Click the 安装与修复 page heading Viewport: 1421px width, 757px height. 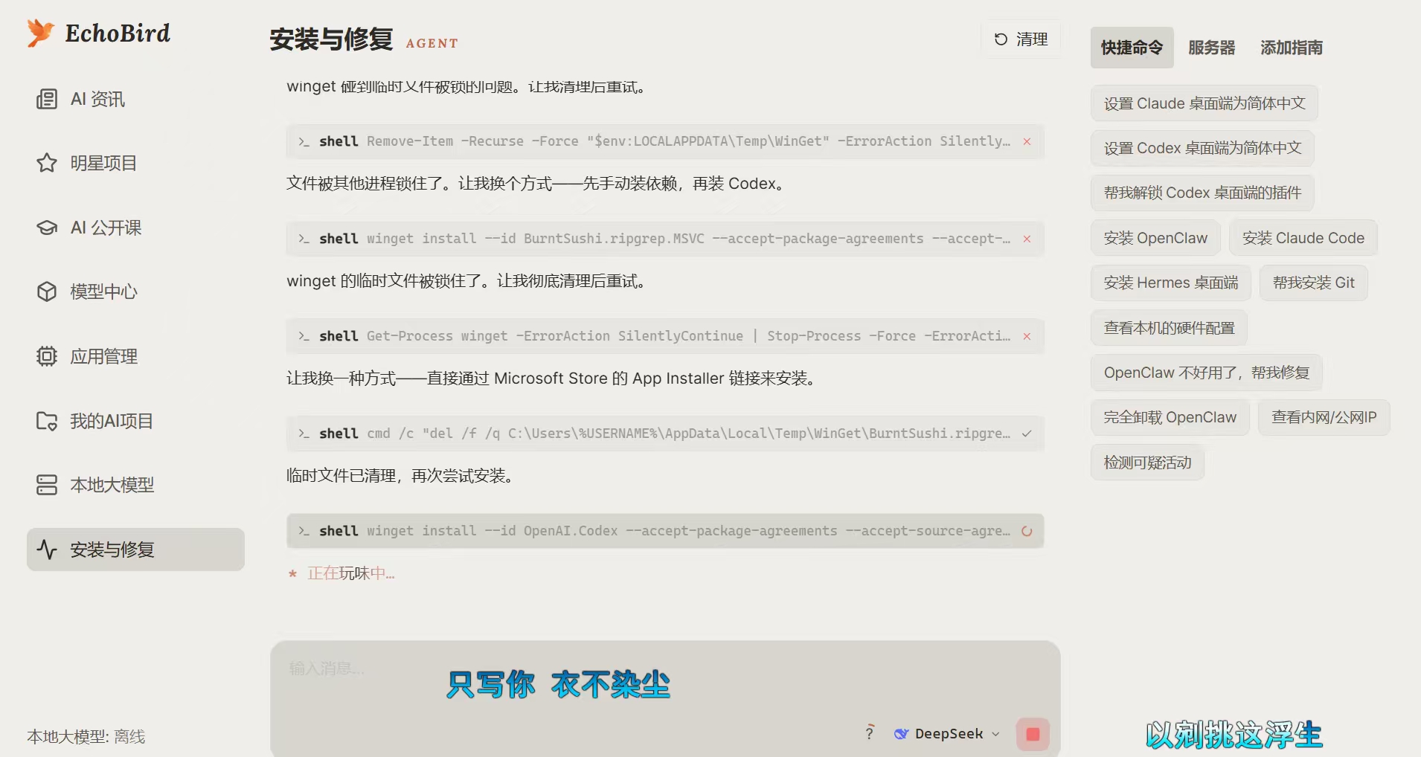[x=331, y=39]
